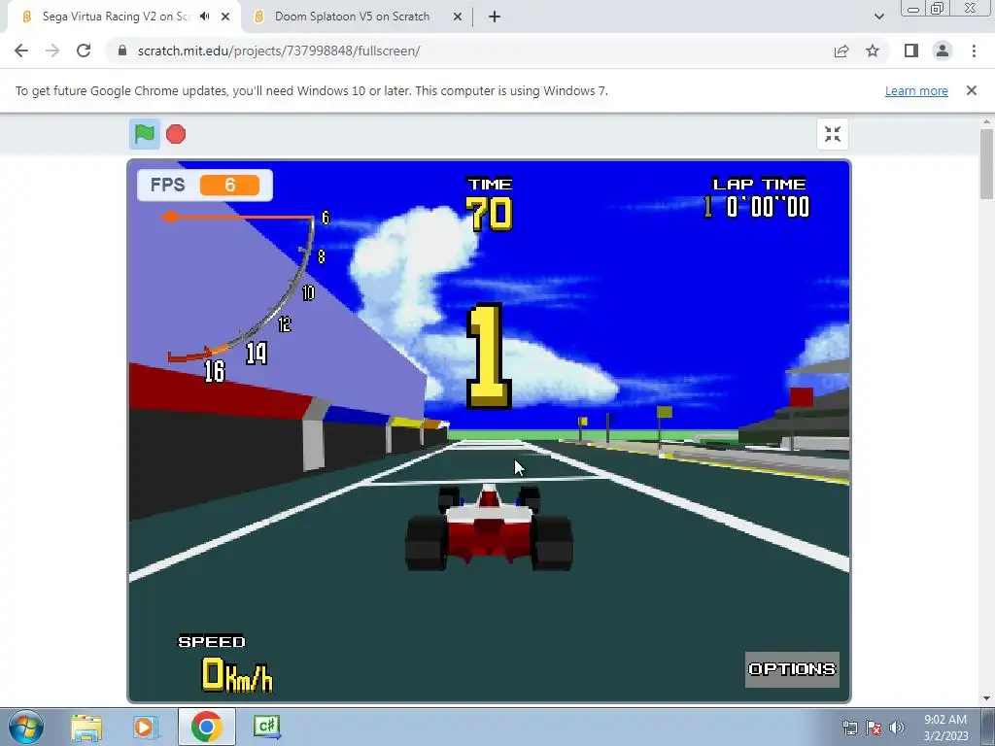Open Windows Explorer from taskbar
Screen dimensions: 995x746
click(x=86, y=727)
